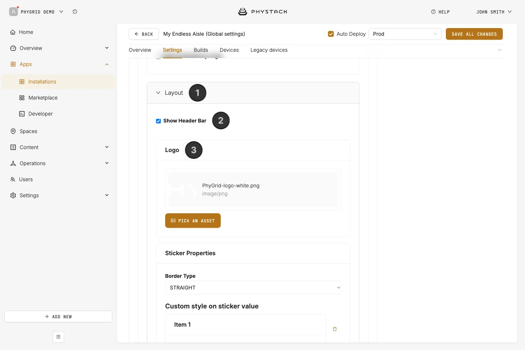The image size is (525, 350).
Task: Click the Developer terminal icon
Action: pos(22,114)
